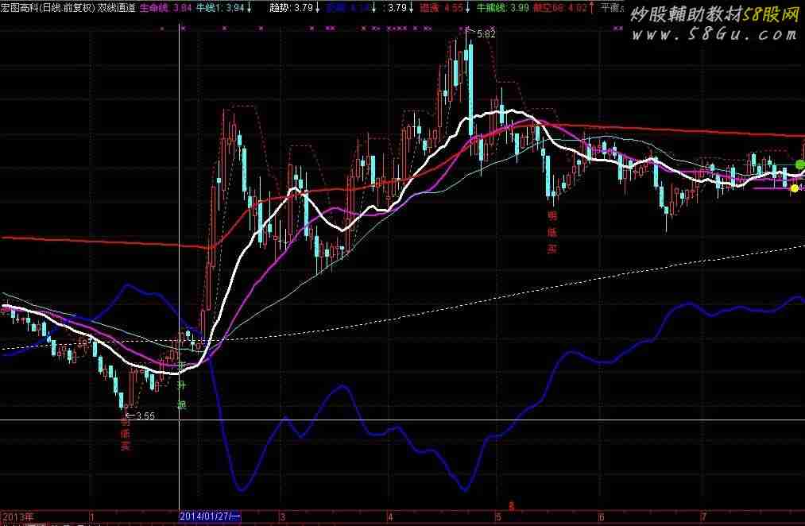Click the 宏图高科 stock title label
The image size is (805, 526).
coord(20,8)
